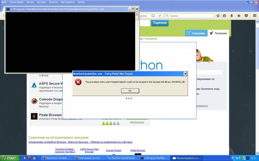Toggle Reader View icon in the address bar
The image size is (259, 161).
click(153, 16)
